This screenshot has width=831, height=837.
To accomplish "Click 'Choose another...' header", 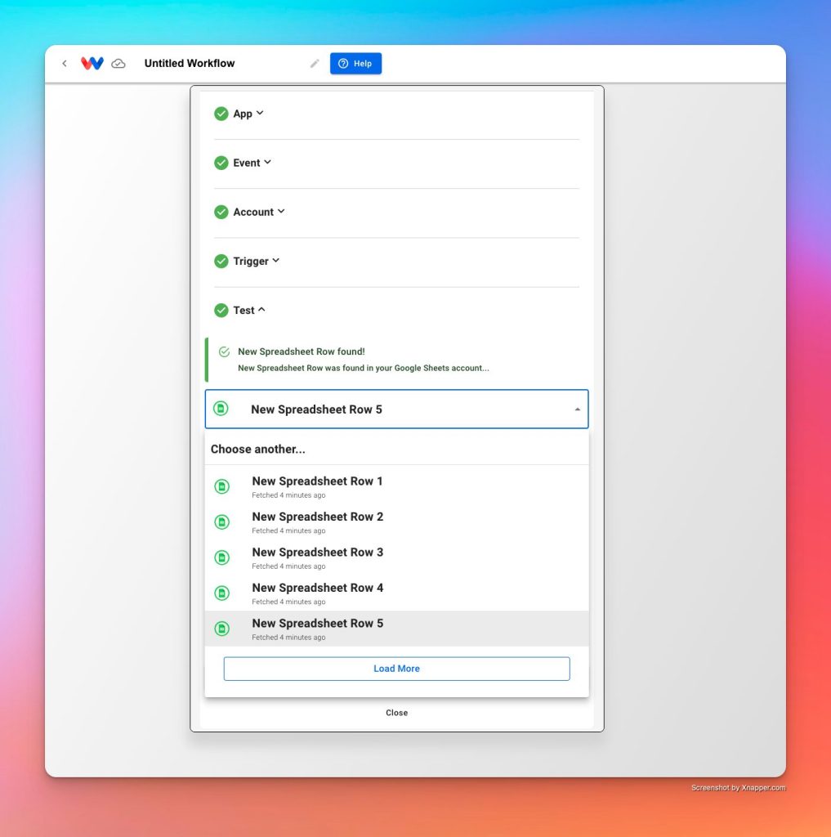I will (x=257, y=449).
